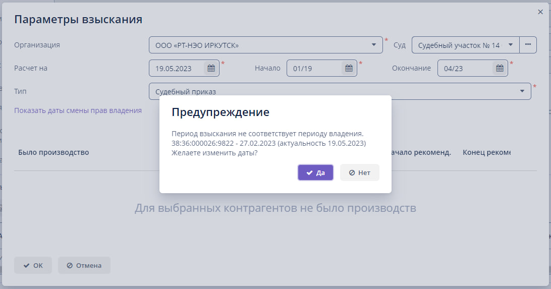Click the Было производство column header
This screenshot has width=551, height=289.
pos(53,152)
